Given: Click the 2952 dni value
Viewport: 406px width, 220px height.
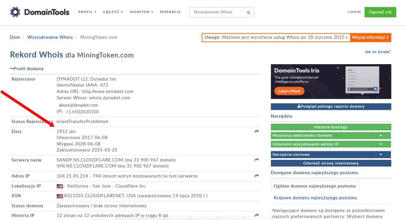Looking at the screenshot, I should [x=66, y=132].
